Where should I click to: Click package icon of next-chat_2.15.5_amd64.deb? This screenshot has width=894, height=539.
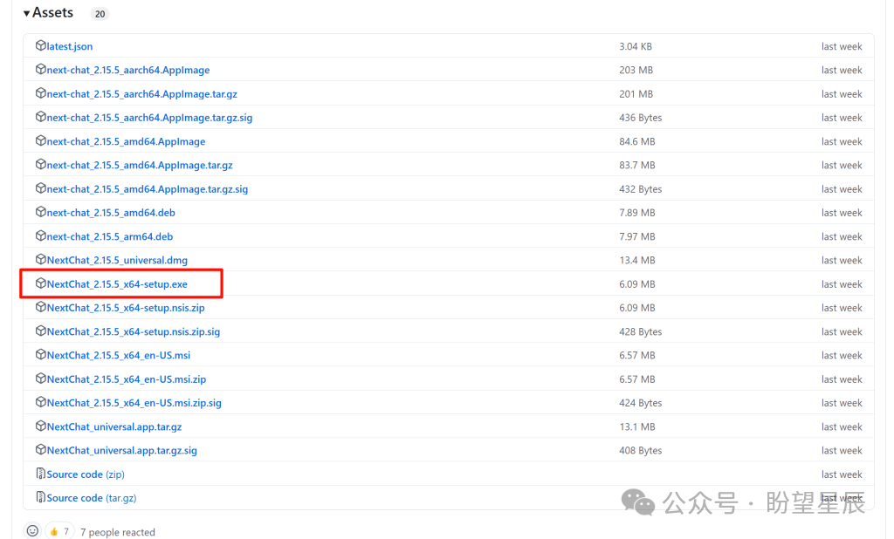40,212
